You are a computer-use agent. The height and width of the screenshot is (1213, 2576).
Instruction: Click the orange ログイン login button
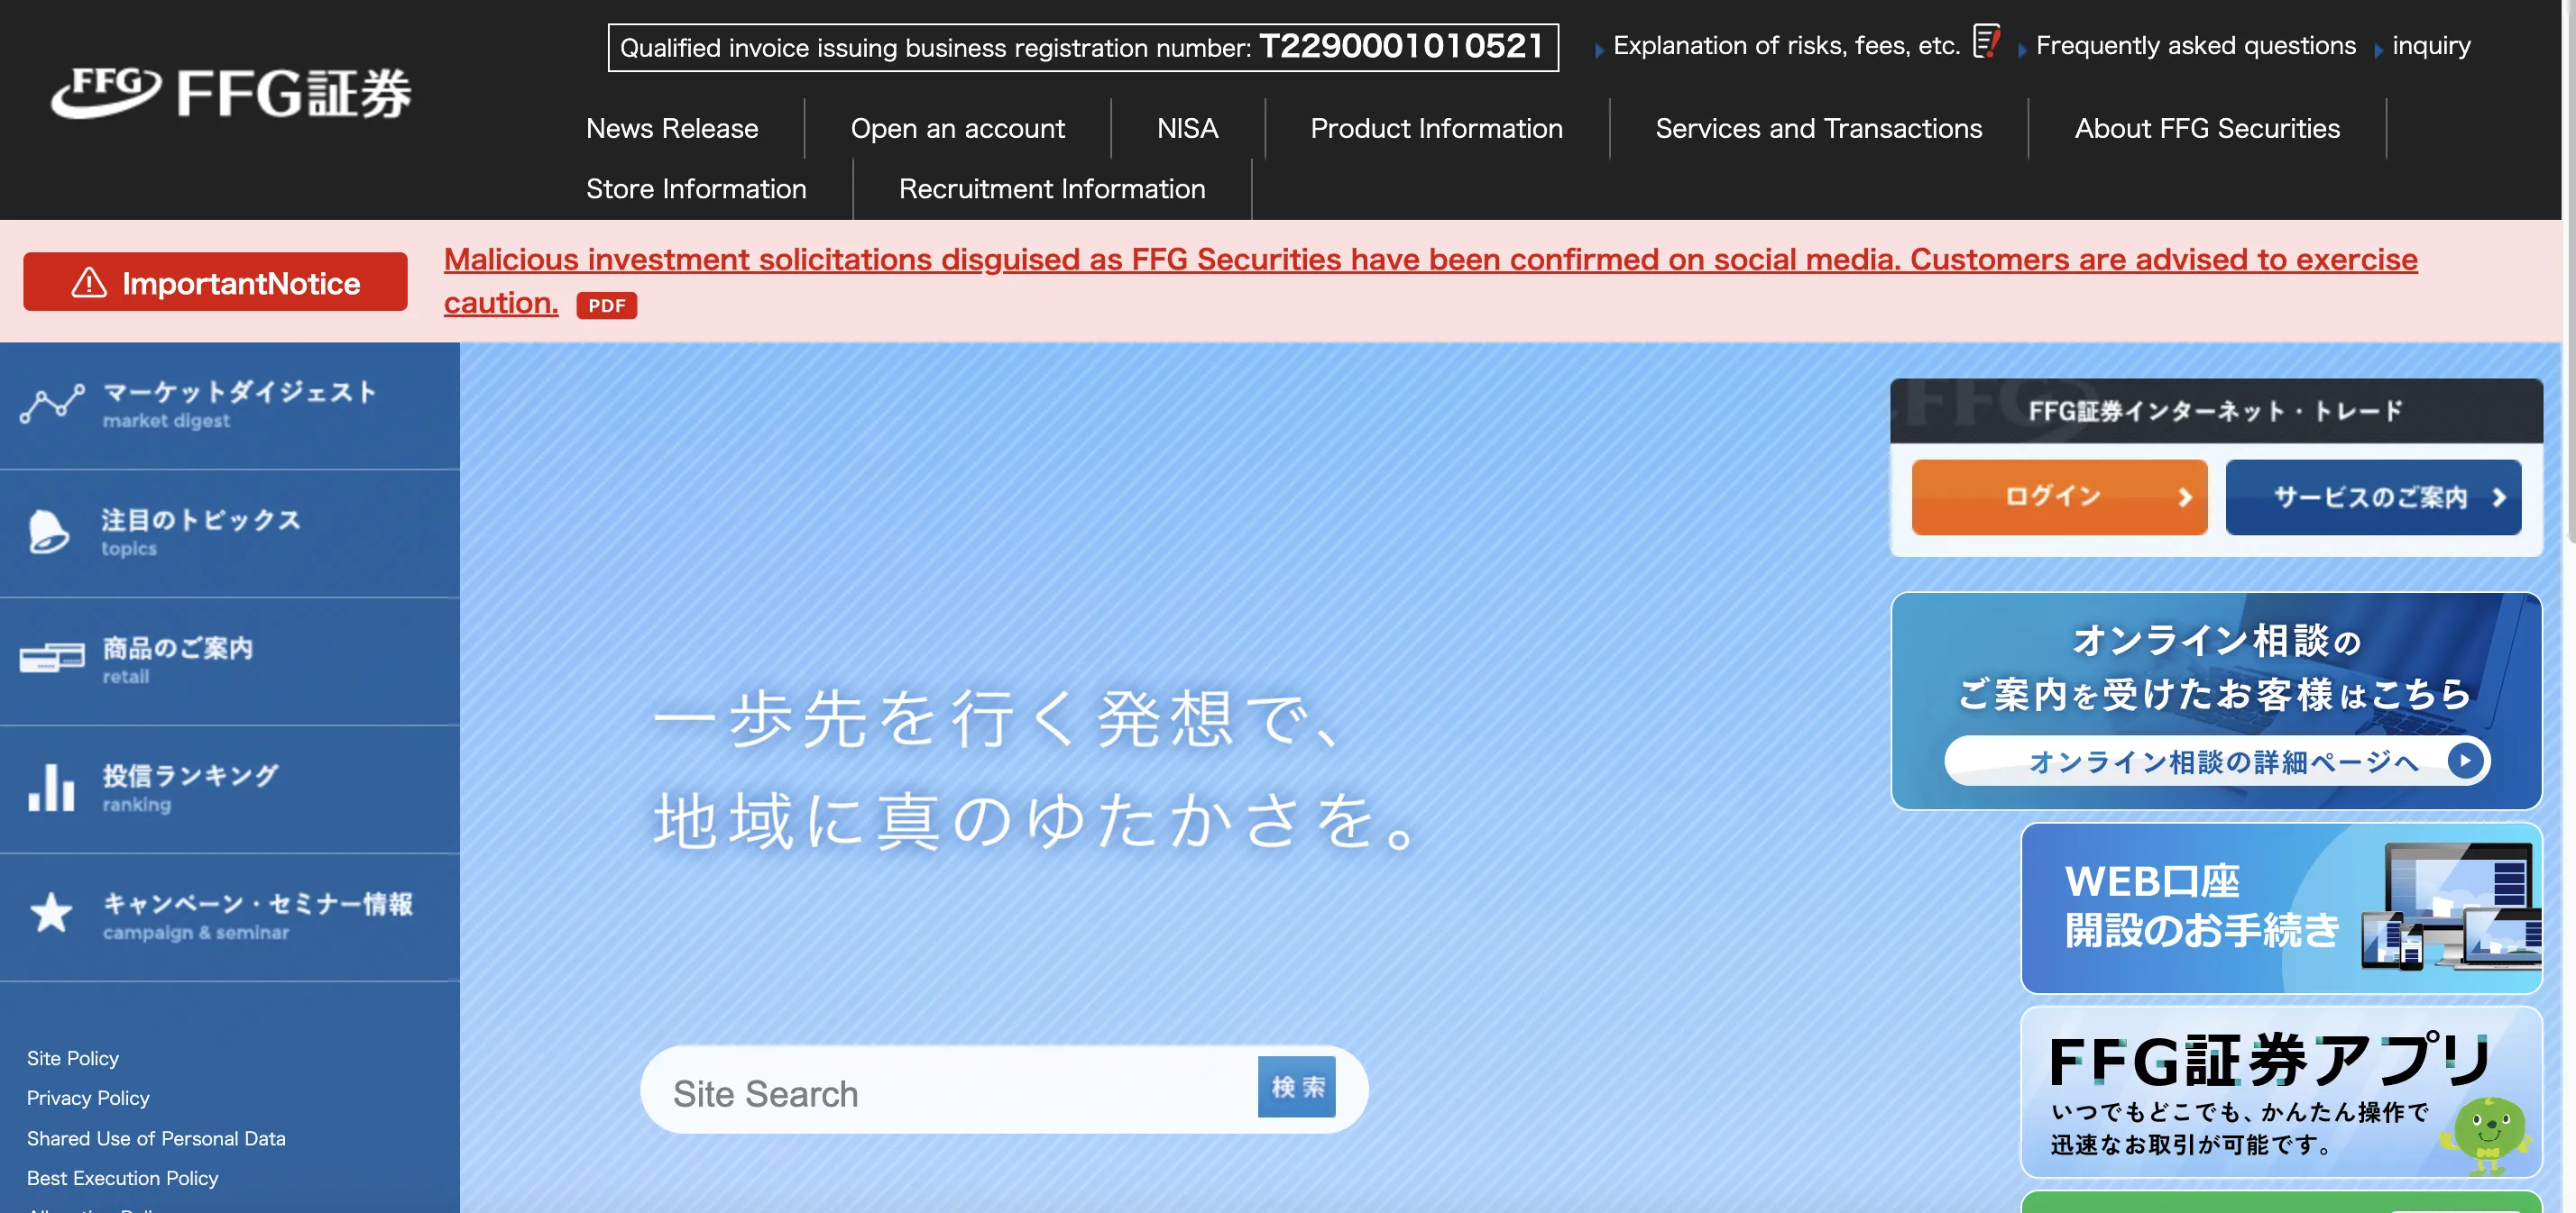(x=2059, y=497)
